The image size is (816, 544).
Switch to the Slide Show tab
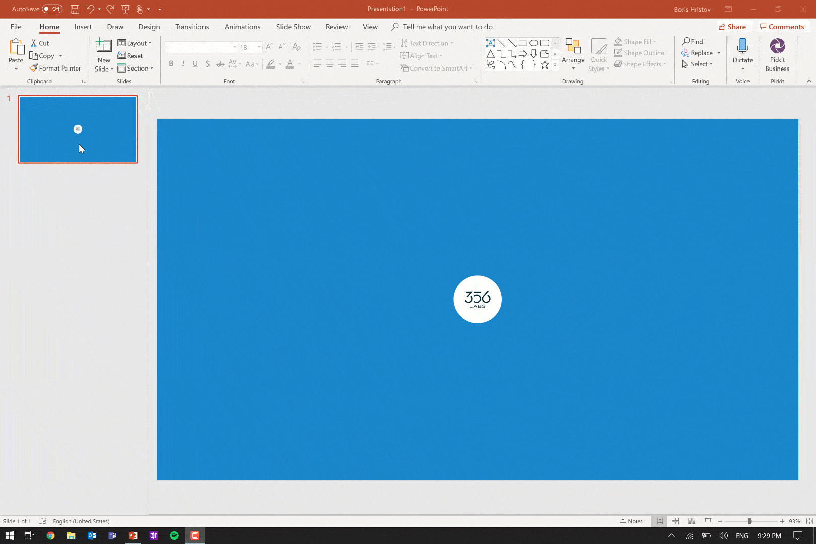[293, 27]
